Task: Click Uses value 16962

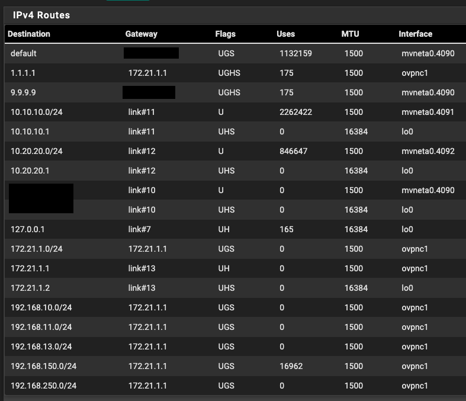Action: point(291,366)
